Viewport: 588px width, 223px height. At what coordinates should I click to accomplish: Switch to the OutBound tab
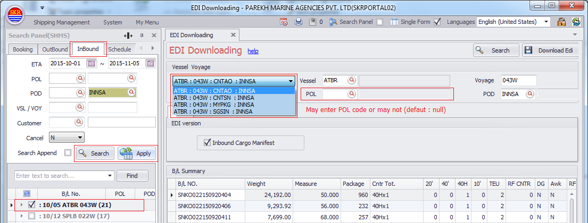pos(55,49)
